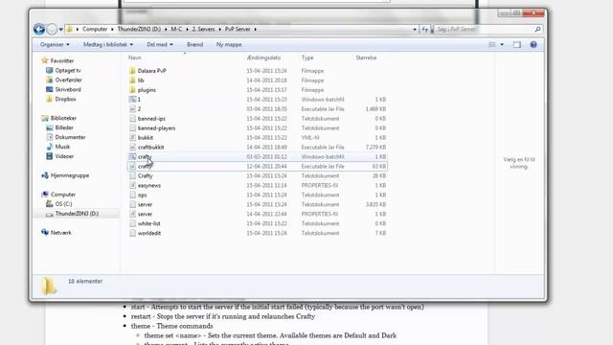Select the lib folder icon
This screenshot has height=345, width=613.
pyautogui.click(x=132, y=80)
